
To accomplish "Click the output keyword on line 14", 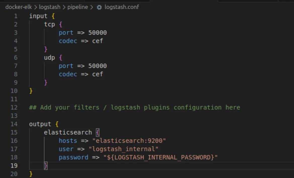I will coord(40,124).
